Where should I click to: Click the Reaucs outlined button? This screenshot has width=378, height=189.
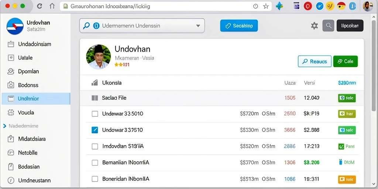pos(315,62)
